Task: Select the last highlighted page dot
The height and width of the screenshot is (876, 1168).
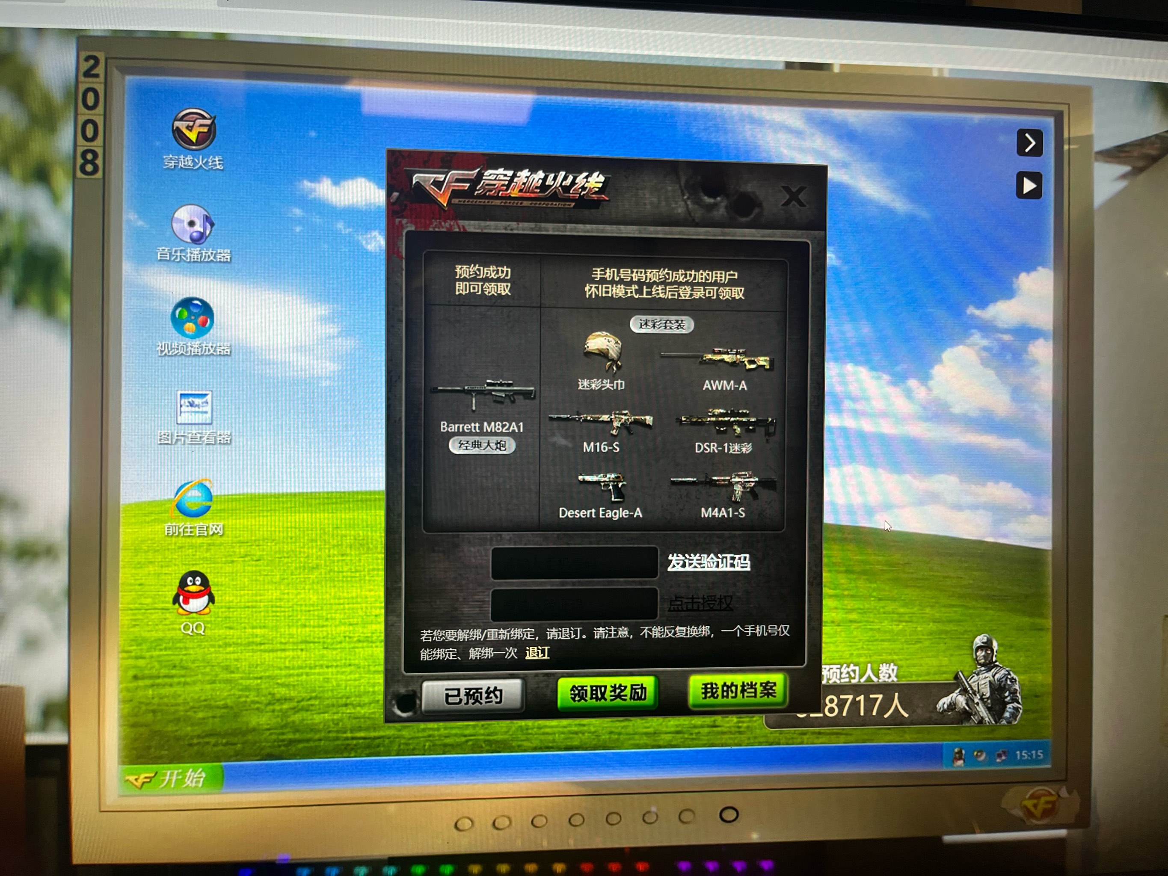Action: click(729, 815)
